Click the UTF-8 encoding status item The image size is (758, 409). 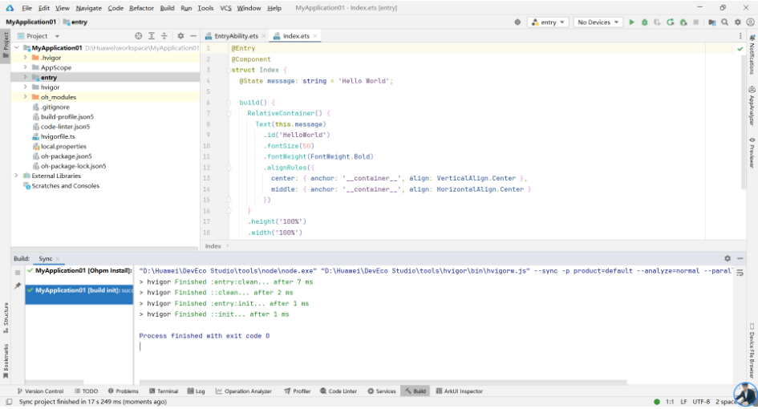coord(701,402)
